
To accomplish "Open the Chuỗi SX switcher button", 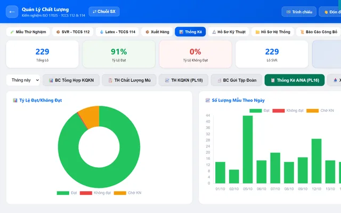I will (x=104, y=12).
